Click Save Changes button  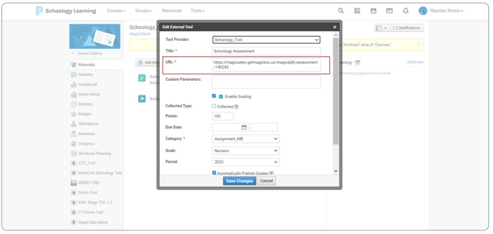coord(240,181)
